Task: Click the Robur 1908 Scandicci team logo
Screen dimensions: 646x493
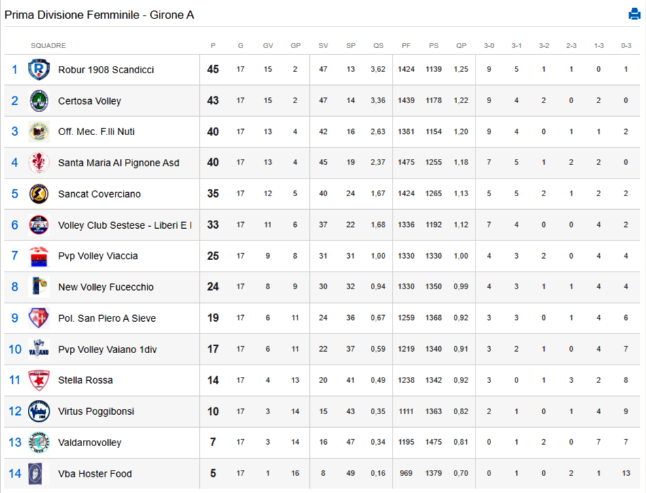Action: [x=39, y=69]
